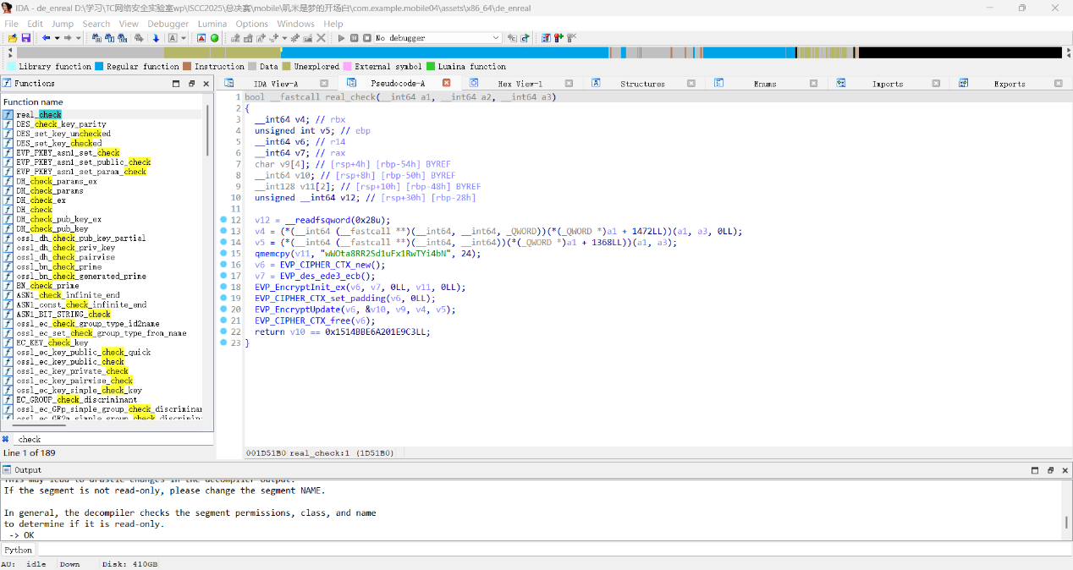Open the Jump menu
This screenshot has width=1073, height=570.
[x=63, y=24]
